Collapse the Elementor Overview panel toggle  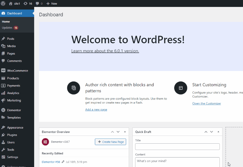point(125,132)
